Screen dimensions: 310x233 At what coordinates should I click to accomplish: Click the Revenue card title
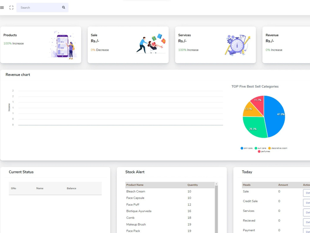click(x=272, y=35)
